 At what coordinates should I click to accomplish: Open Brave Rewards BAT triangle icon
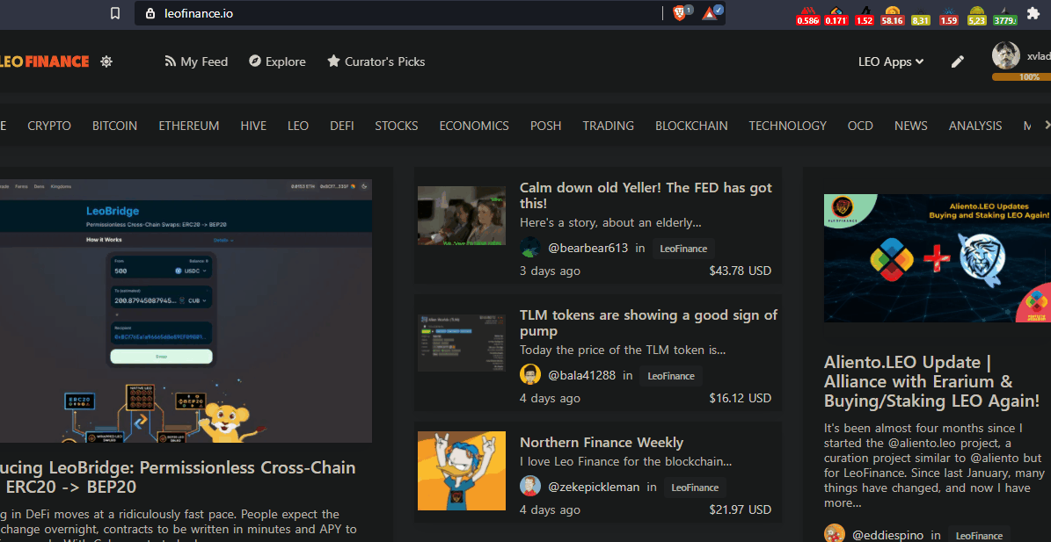[x=710, y=12]
